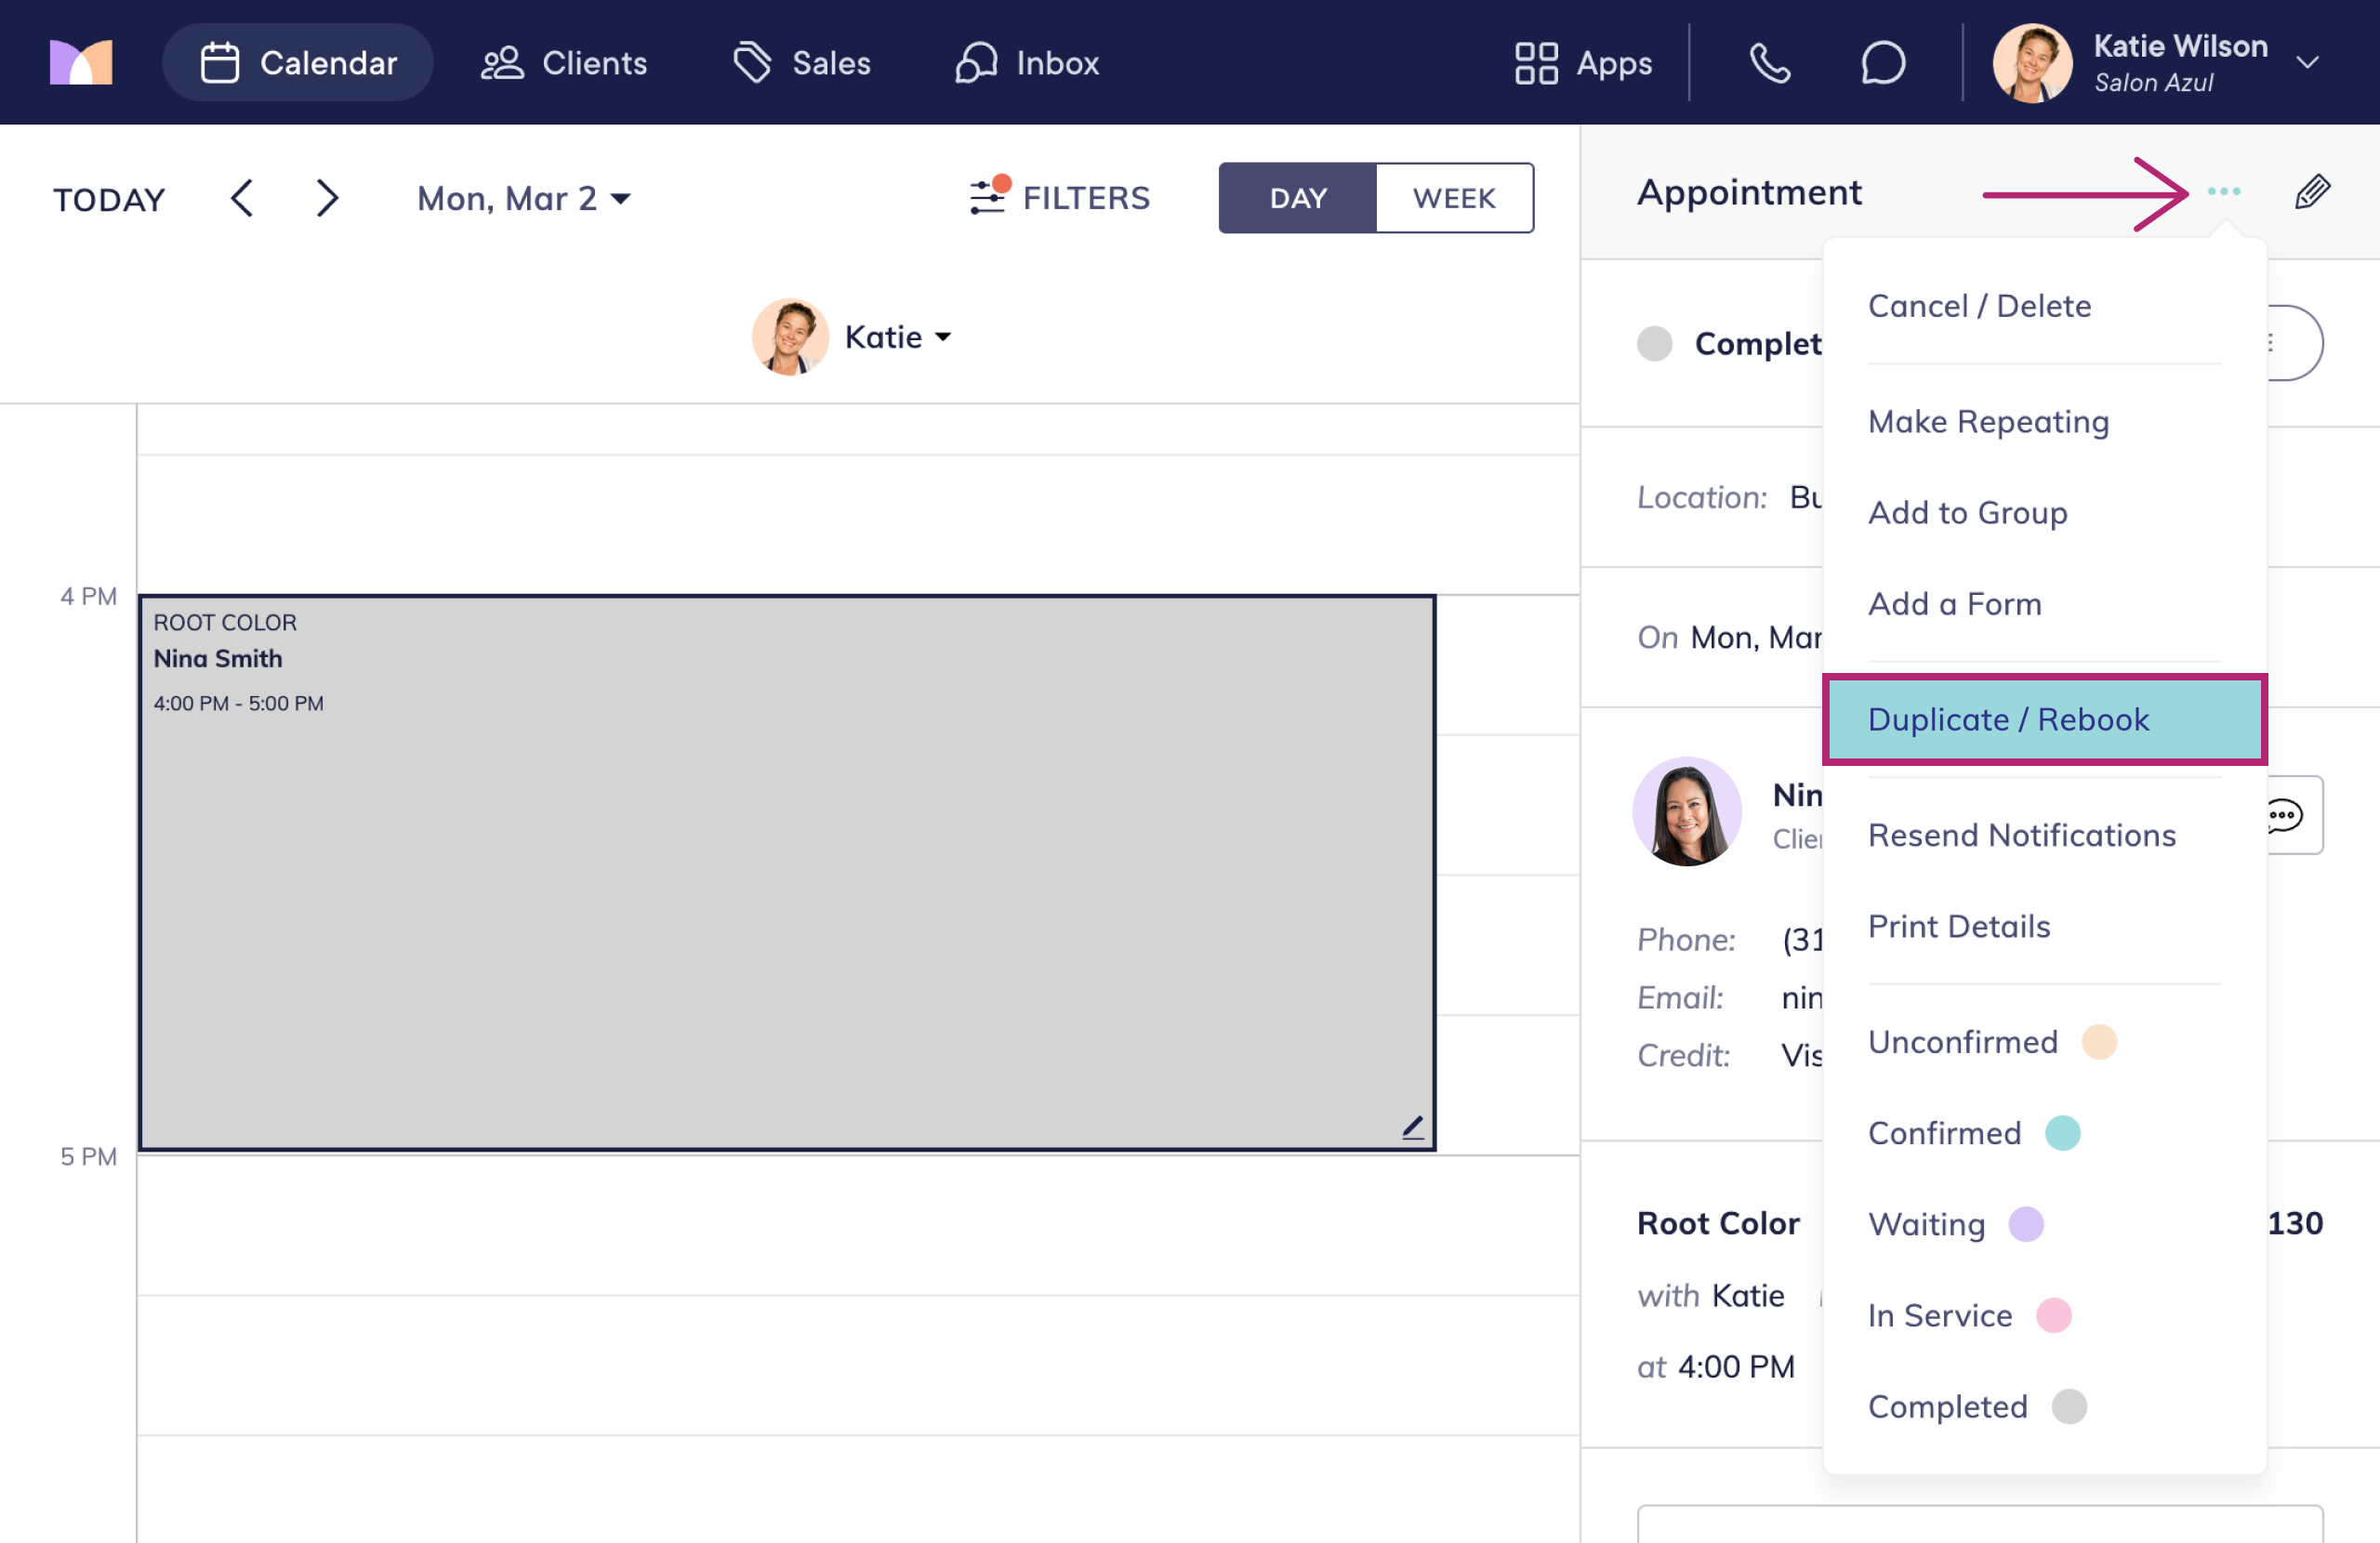
Task: Click the three-dot appointment options icon
Action: tap(2223, 191)
